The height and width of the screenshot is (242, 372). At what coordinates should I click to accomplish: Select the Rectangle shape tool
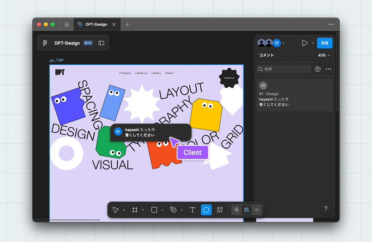pos(154,210)
